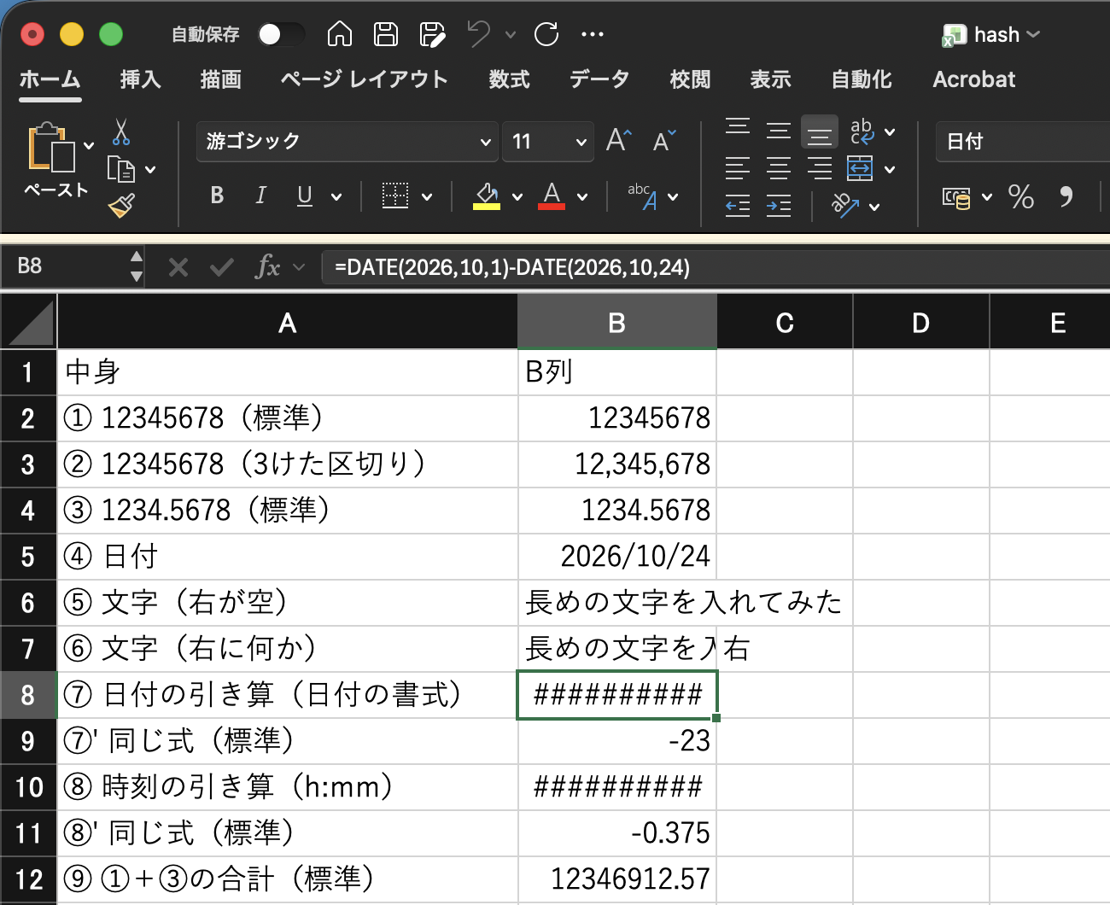This screenshot has width=1110, height=905.
Task: Toggle Underline formatting
Action: click(x=305, y=196)
